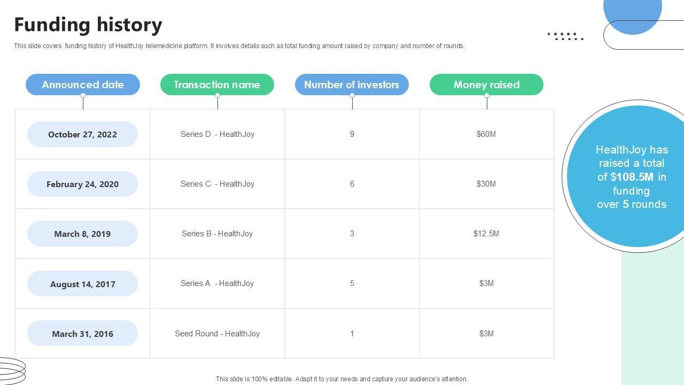Image resolution: width=684 pixels, height=385 pixels.
Task: Click the March 31, 2016 date pill
Action: 82,334
